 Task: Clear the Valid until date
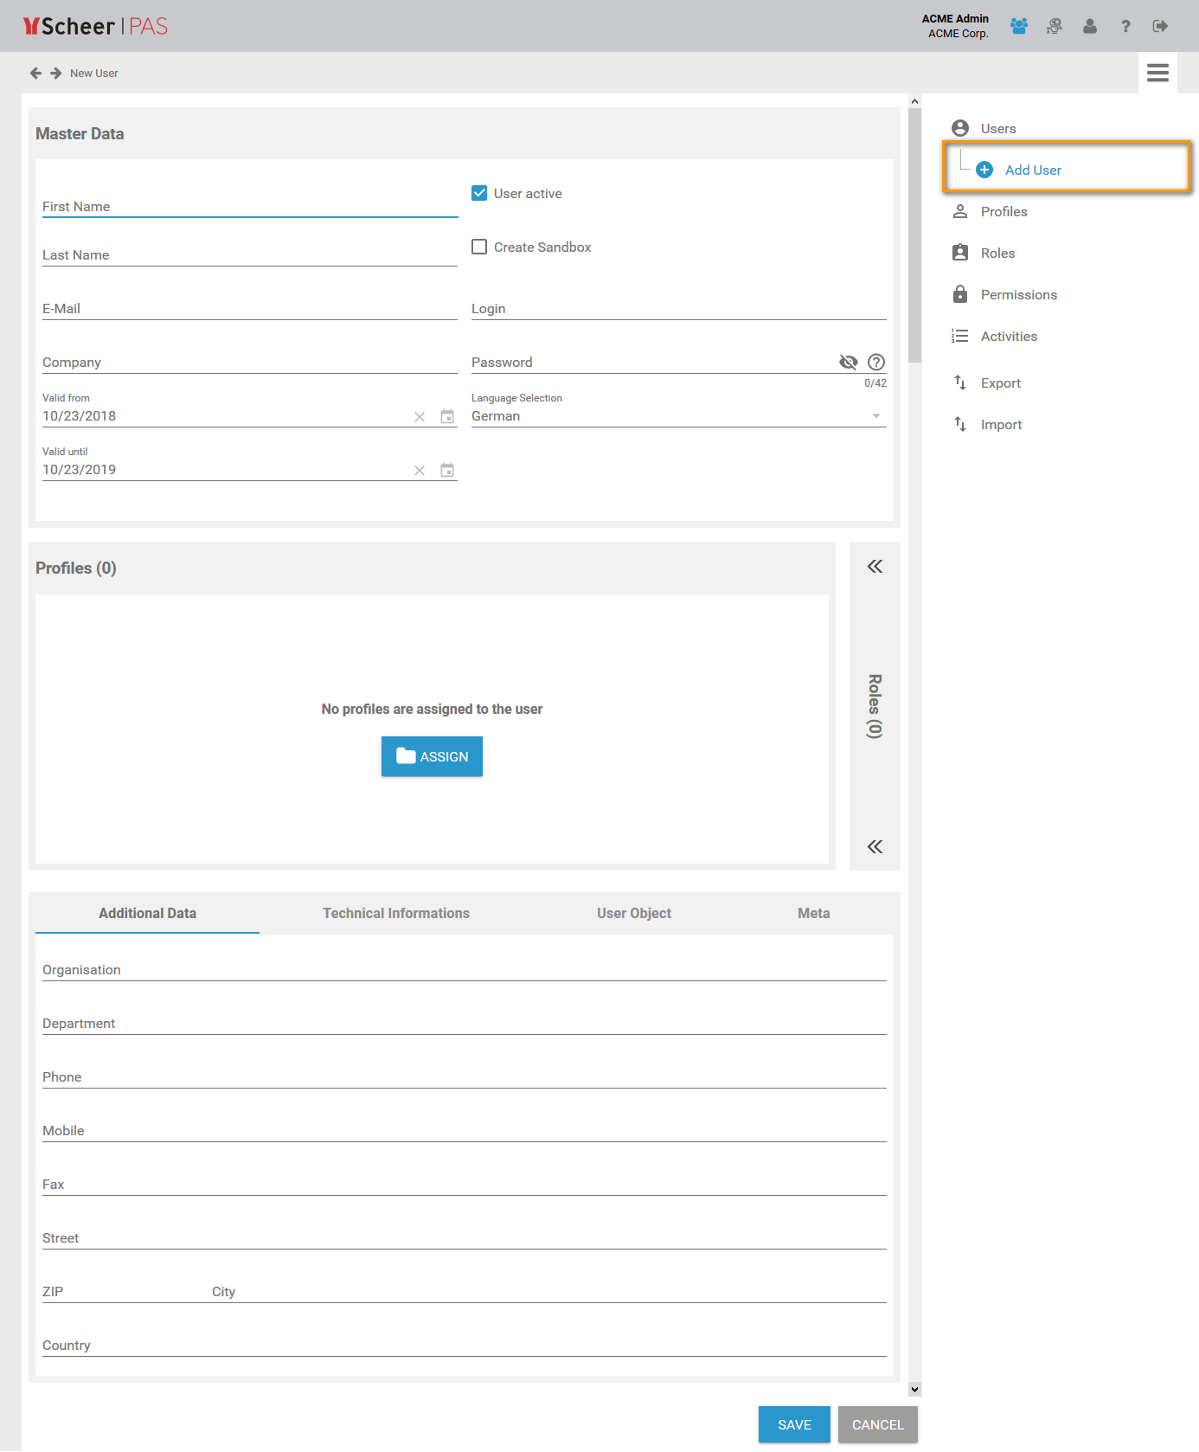tap(420, 471)
